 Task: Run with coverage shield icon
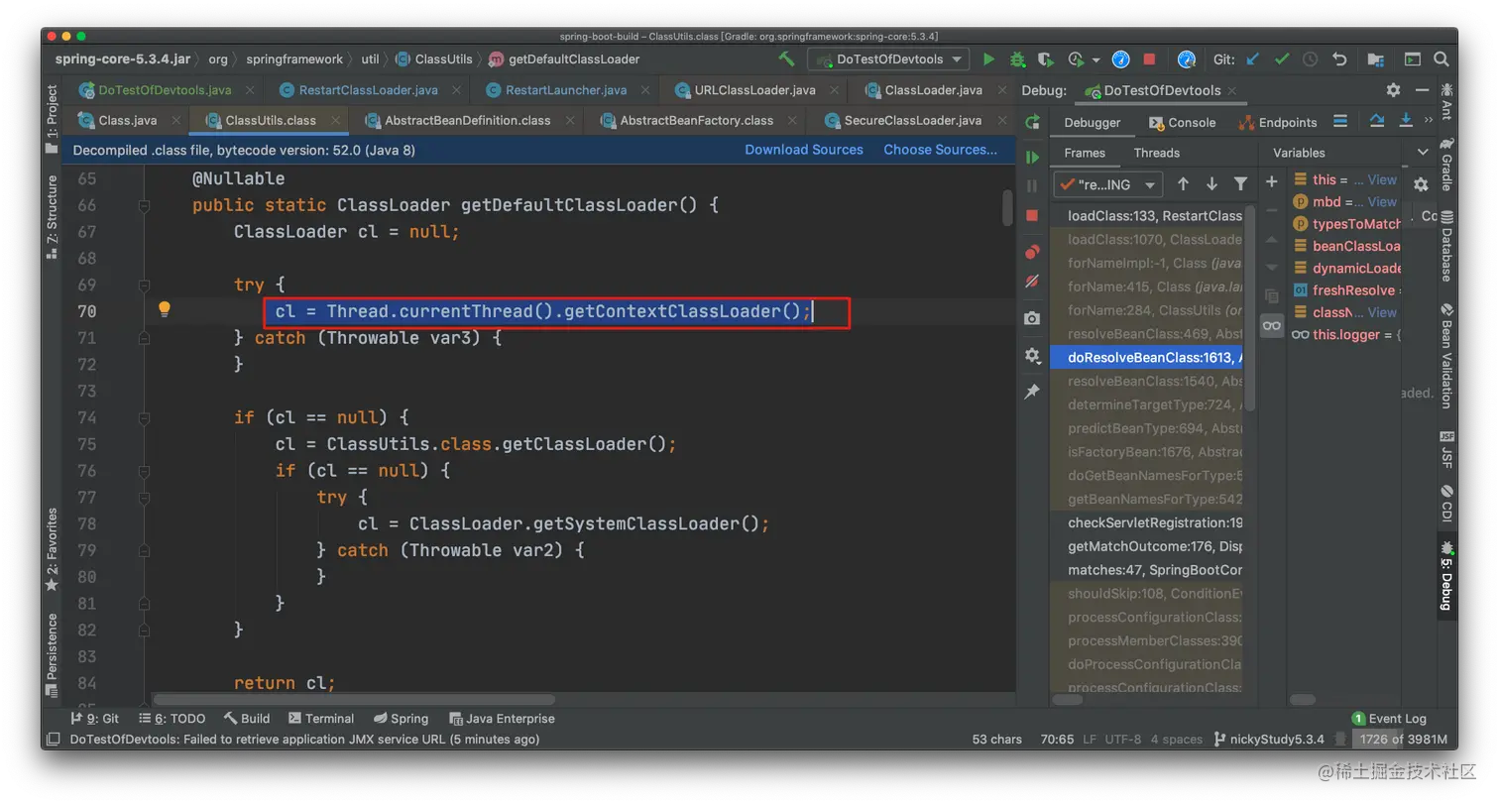[x=1046, y=59]
